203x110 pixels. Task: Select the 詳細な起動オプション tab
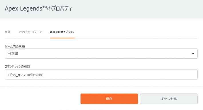pyautogui.click(x=62, y=32)
